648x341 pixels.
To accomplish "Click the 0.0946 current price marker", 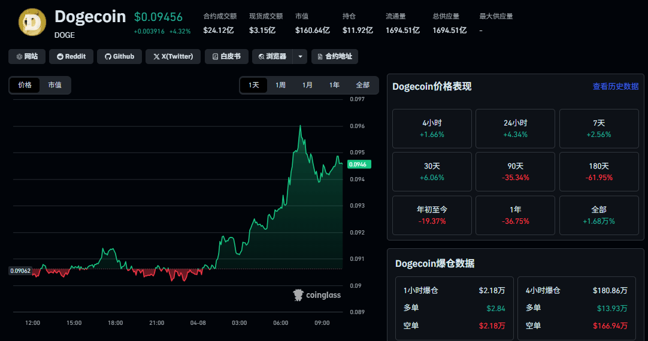I will click(x=358, y=164).
